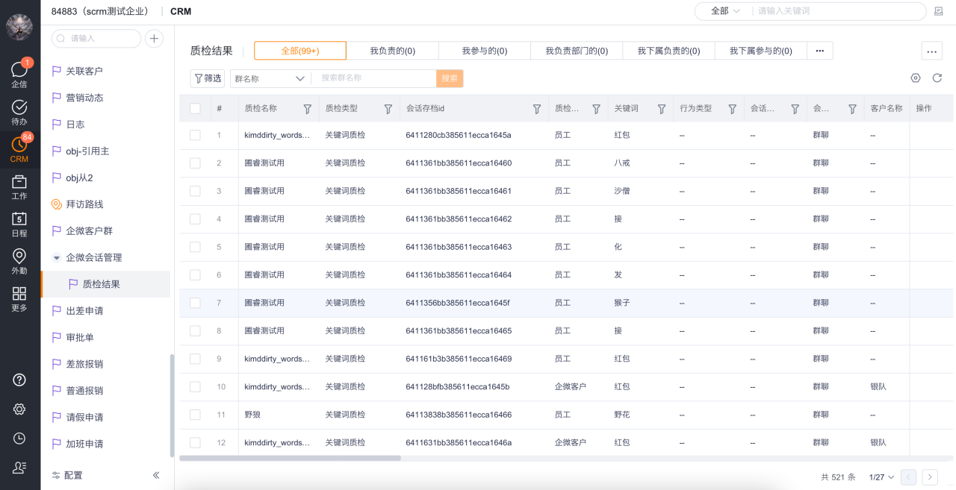The image size is (956, 490).
Task: Switch to 我下属参与的(0) tab
Action: (x=760, y=51)
